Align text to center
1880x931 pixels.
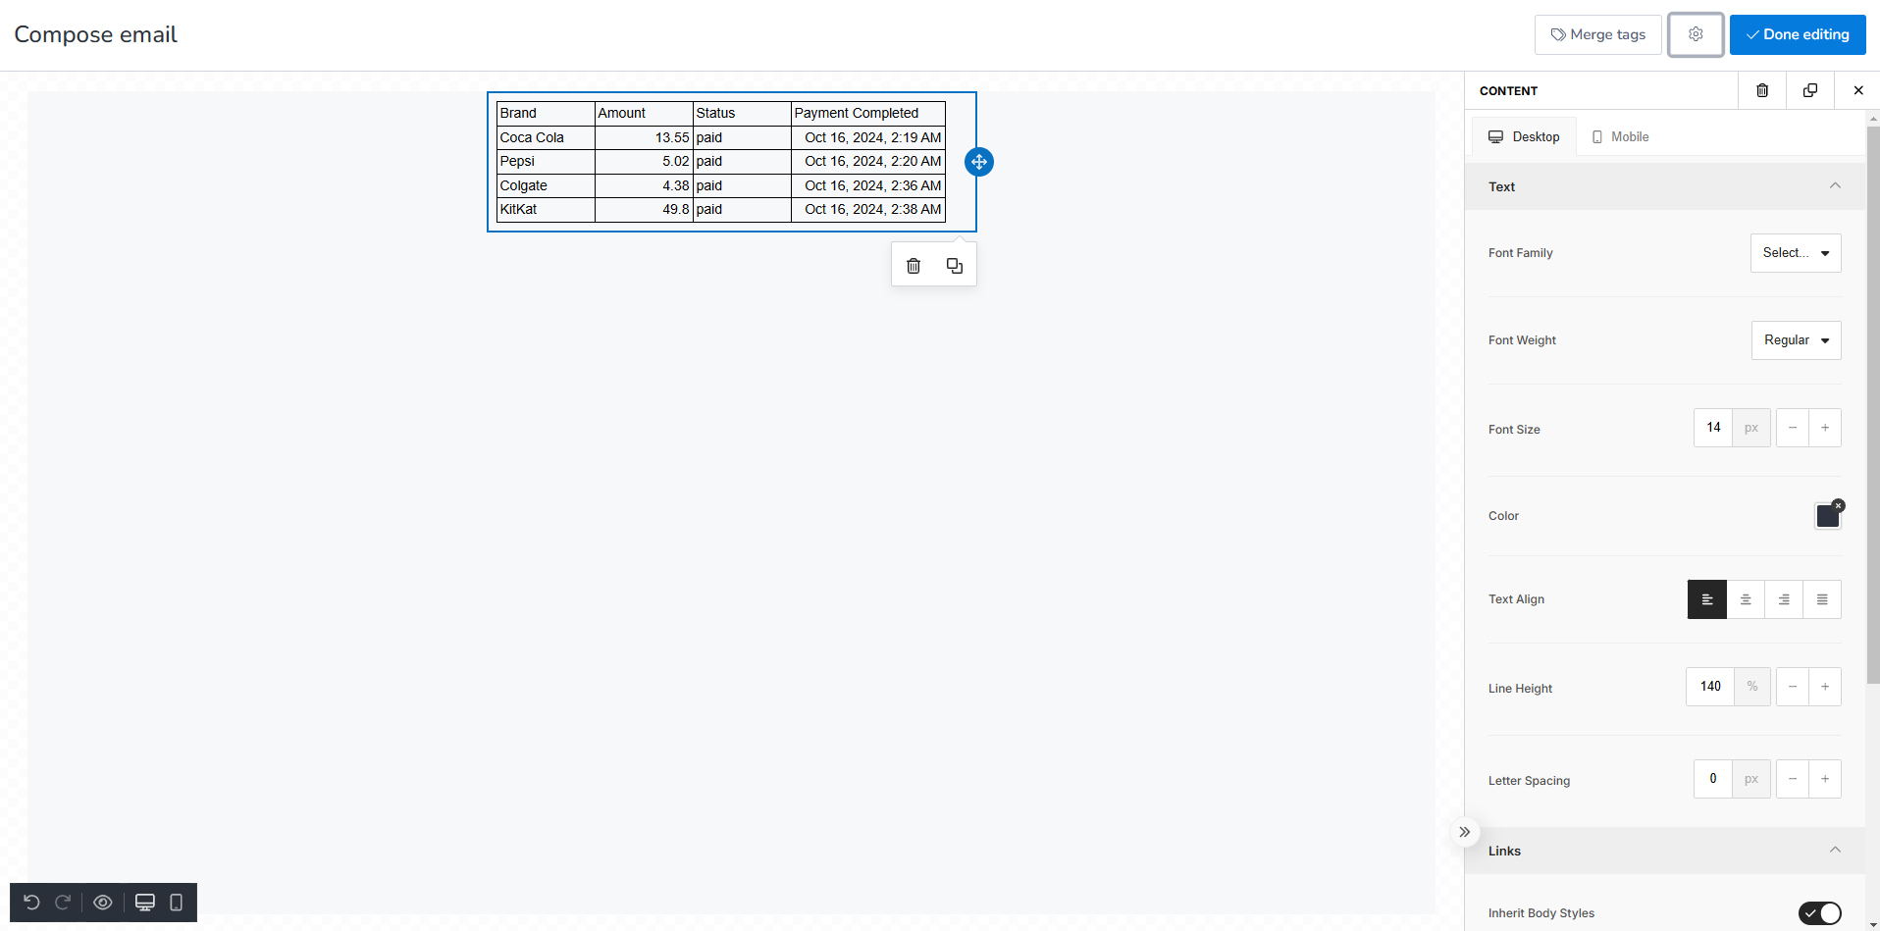tap(1746, 598)
